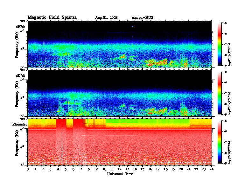Click hour "8" on the Universal Time axis
Image resolution: width=252 pixels, height=194 pixels.
tap(89, 169)
